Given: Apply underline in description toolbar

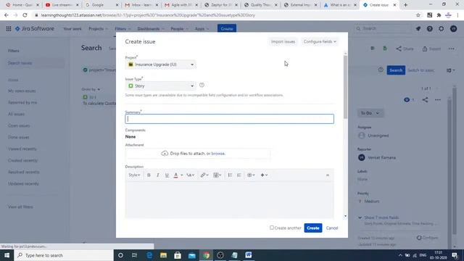Looking at the screenshot, I should coord(167,175).
